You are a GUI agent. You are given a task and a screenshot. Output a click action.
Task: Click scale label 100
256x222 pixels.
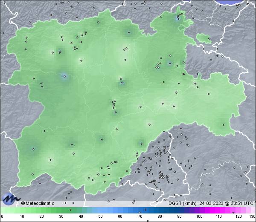(199, 216)
